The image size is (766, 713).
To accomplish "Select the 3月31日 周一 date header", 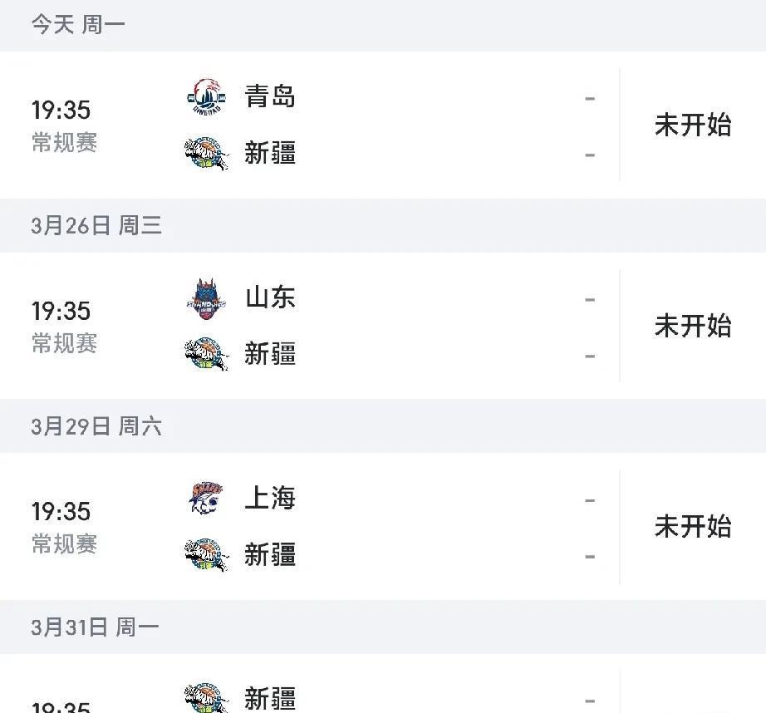I will [x=95, y=627].
